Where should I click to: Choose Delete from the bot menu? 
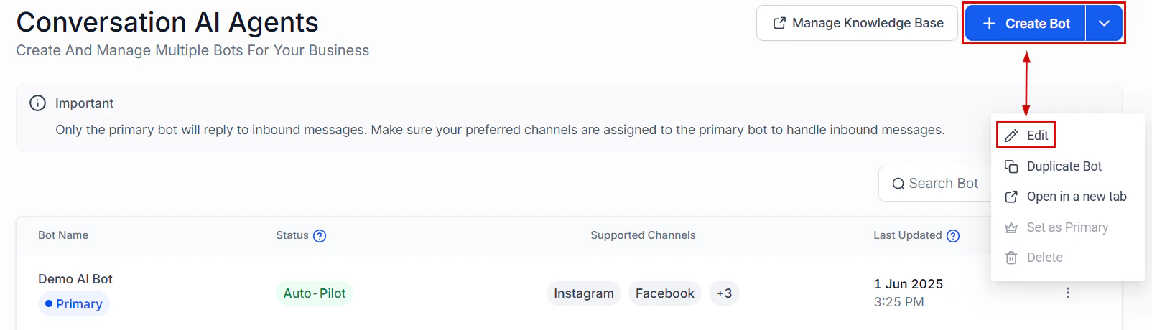[x=1034, y=258]
